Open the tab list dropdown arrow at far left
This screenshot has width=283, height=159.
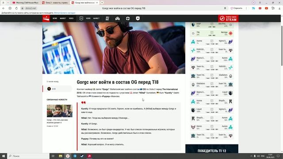(x=8, y=3)
